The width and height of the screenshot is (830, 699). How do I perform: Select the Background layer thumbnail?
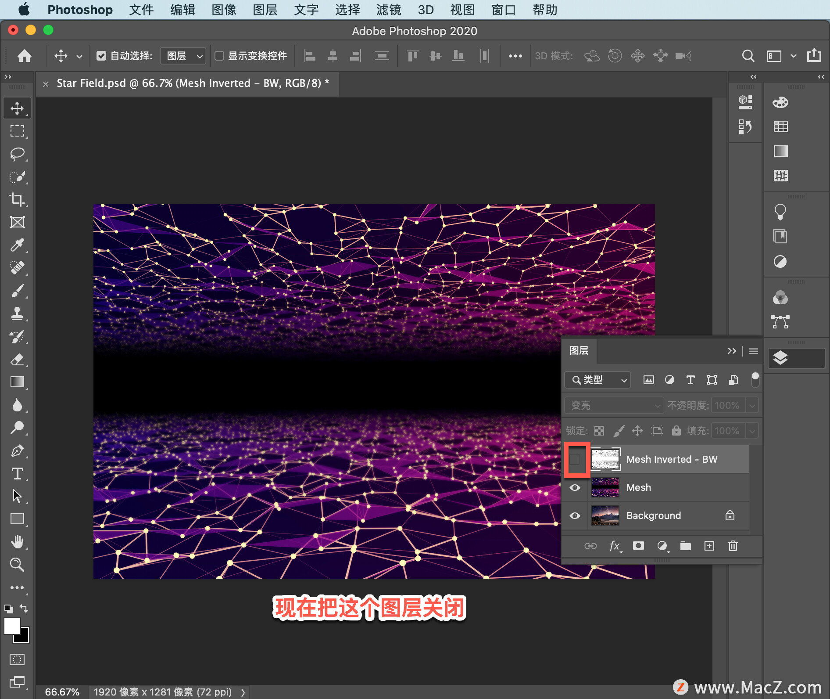pos(605,515)
